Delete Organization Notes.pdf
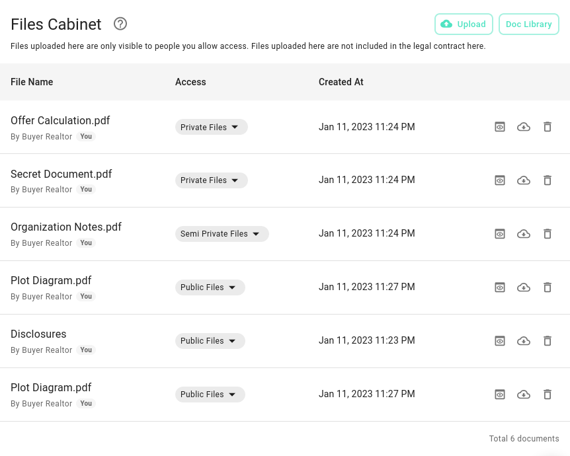 (x=548, y=233)
